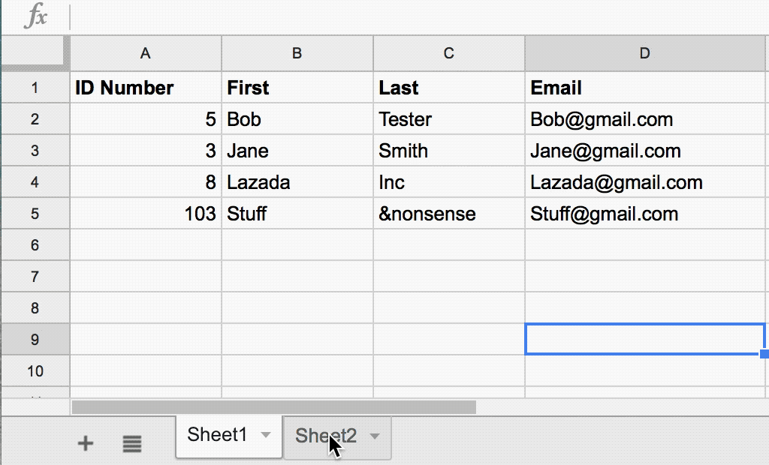
Task: Select row 5 header
Action: click(35, 214)
